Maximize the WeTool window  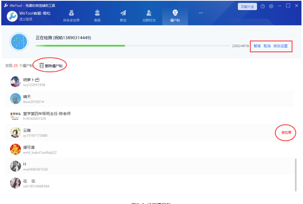[288, 6]
